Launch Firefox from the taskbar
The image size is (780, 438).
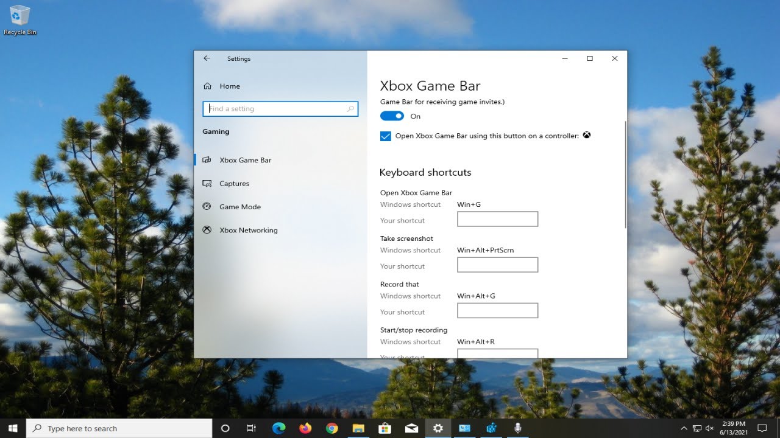coord(305,428)
